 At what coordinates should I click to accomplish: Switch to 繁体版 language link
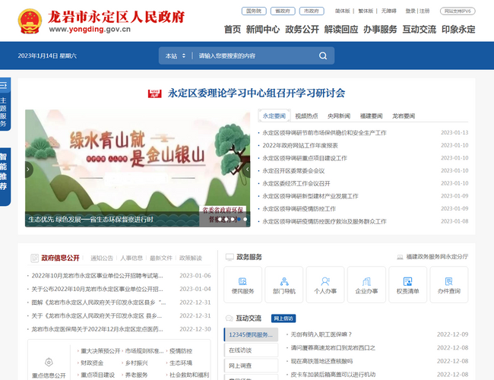coord(366,11)
